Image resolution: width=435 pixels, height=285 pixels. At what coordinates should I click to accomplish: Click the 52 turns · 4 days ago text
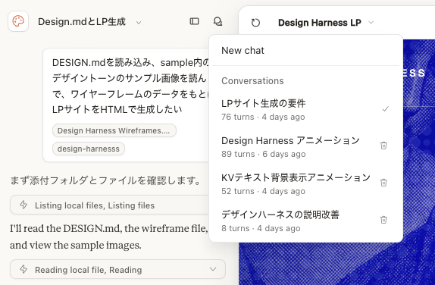263,191
